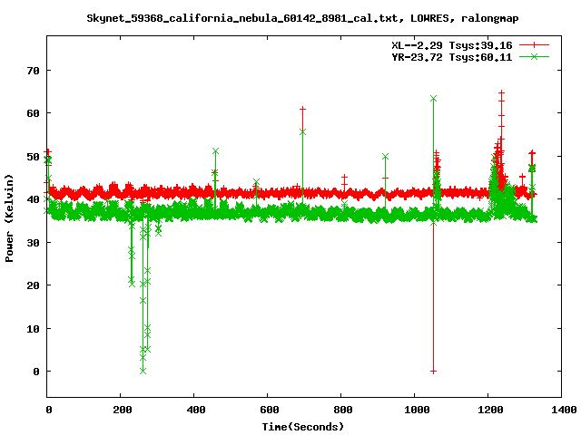Select the XL--2.29 Tsys:39.16 legend label
The height and width of the screenshot is (435, 581).
(x=452, y=45)
